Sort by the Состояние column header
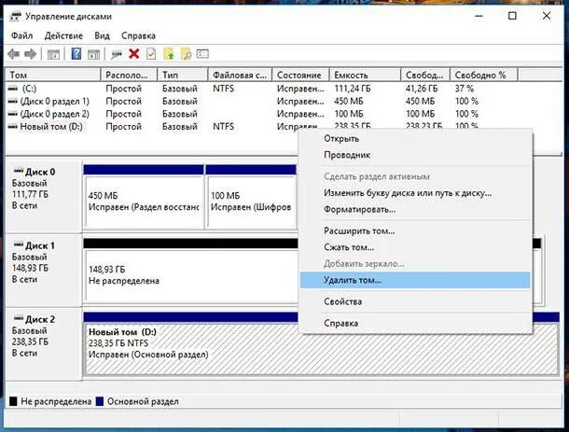Viewport: 569px width, 432px height. (301, 76)
